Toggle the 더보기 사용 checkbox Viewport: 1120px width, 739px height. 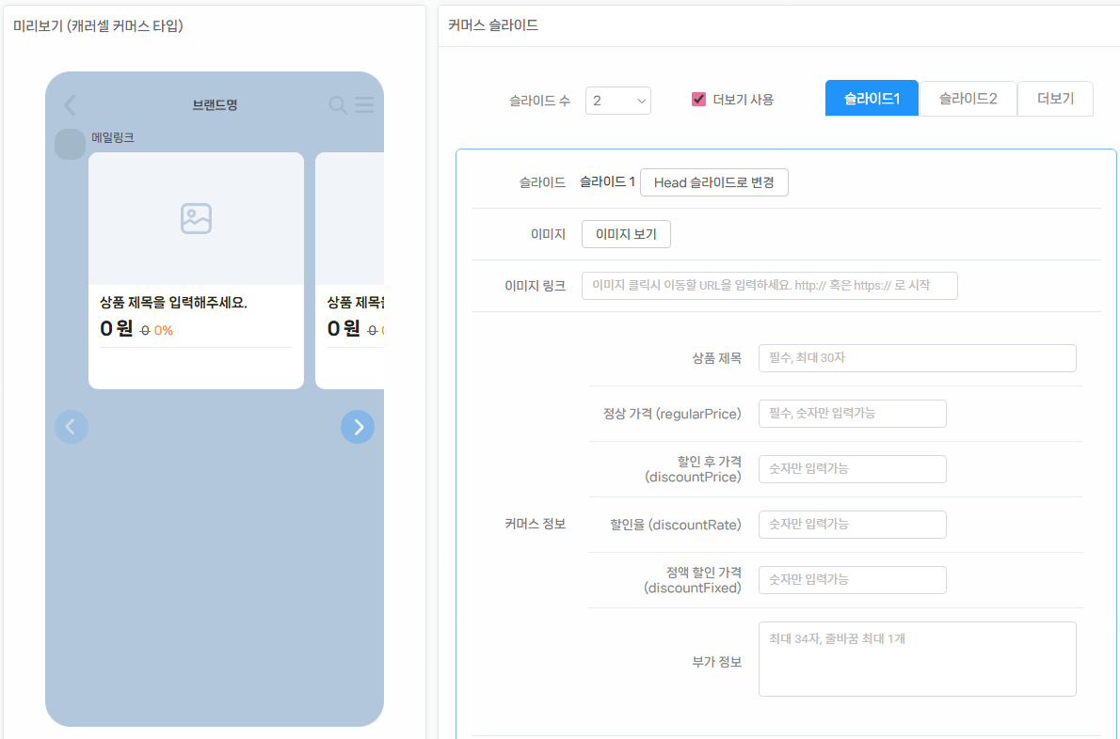click(698, 100)
